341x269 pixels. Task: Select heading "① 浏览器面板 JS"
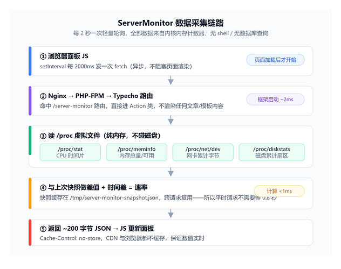click(x=64, y=56)
